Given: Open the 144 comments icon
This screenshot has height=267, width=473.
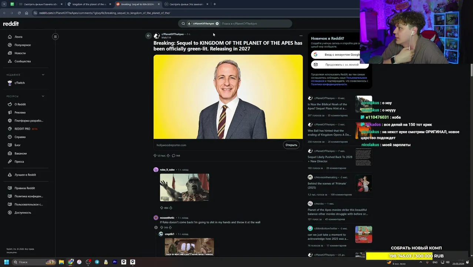Looking at the screenshot, I should [174, 155].
